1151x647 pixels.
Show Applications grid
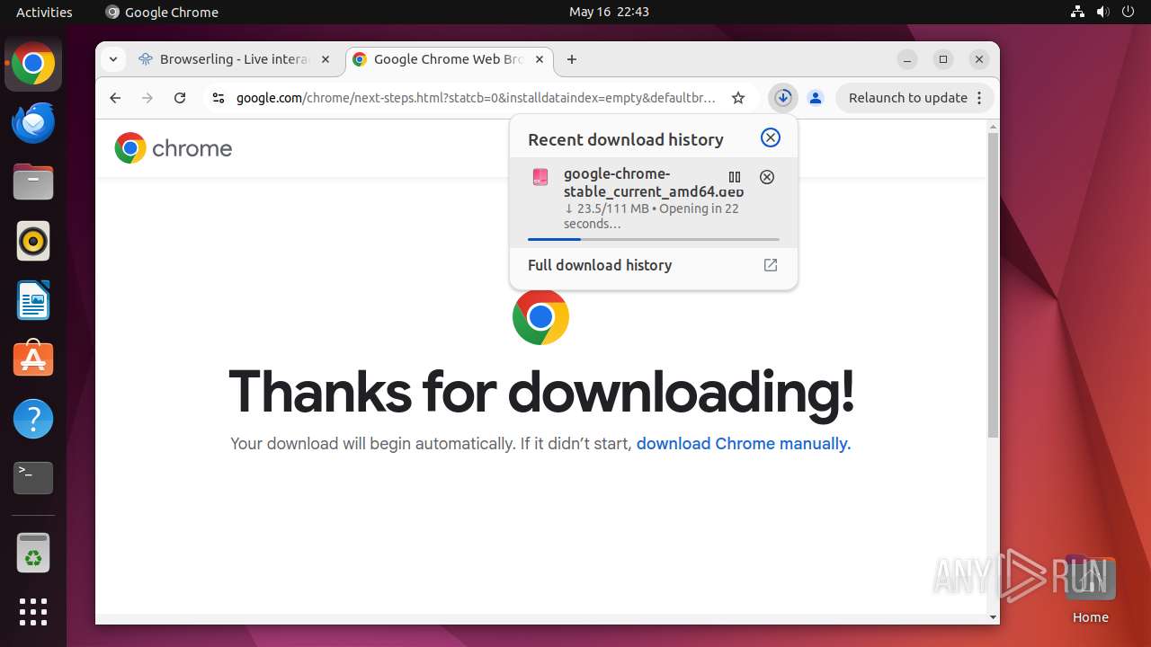tap(33, 612)
